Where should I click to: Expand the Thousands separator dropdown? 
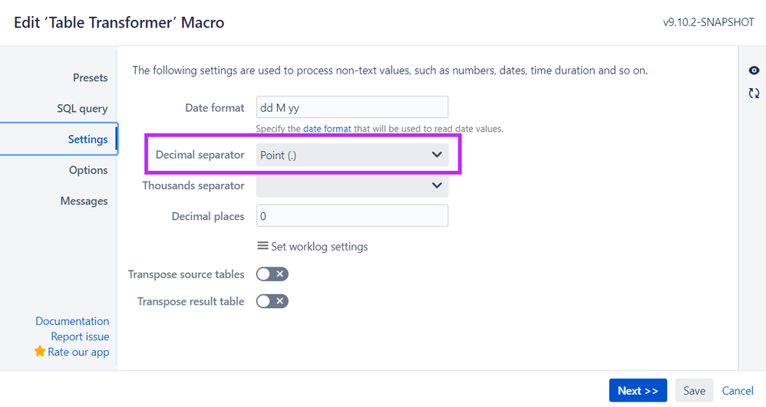(352, 185)
